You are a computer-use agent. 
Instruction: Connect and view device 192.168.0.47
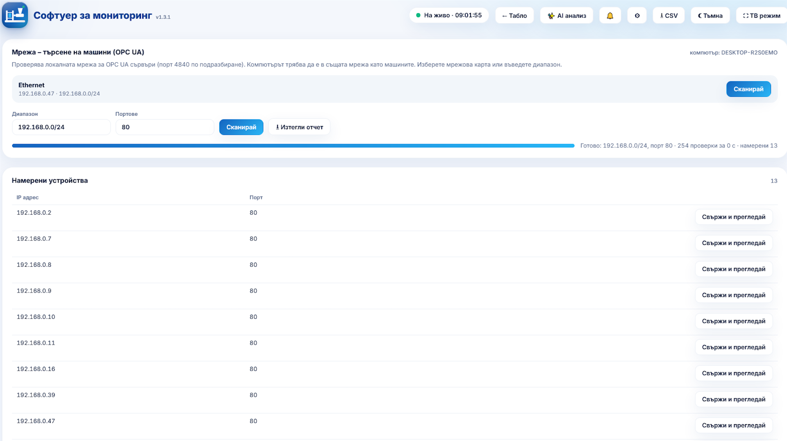[734, 425]
